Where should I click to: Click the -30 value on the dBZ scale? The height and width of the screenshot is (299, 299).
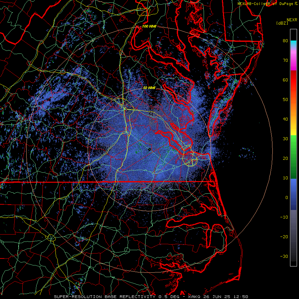284,256
